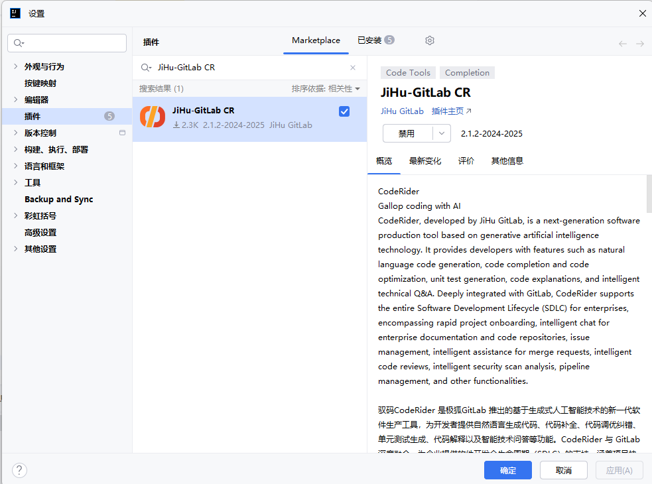Expand 其他设置 settings group

(16, 249)
